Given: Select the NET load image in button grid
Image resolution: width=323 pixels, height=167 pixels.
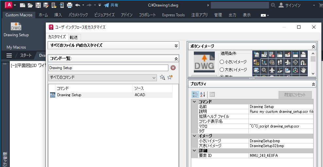Looking at the screenshot, I should [256, 55].
